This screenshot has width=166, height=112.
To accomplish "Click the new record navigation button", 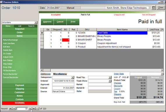I will [x=37, y=108].
